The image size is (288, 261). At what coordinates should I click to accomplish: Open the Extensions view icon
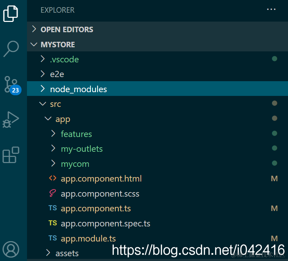11,155
